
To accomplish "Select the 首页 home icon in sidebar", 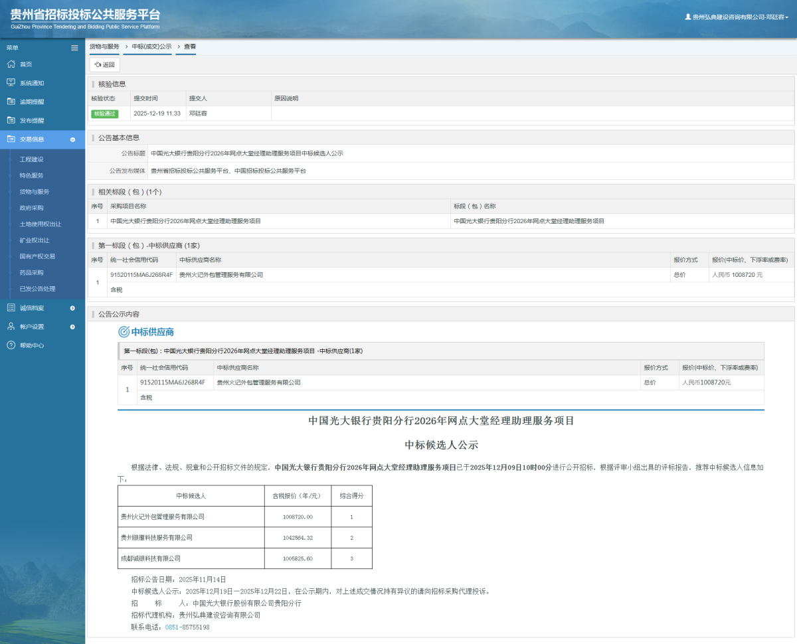I will 10,64.
